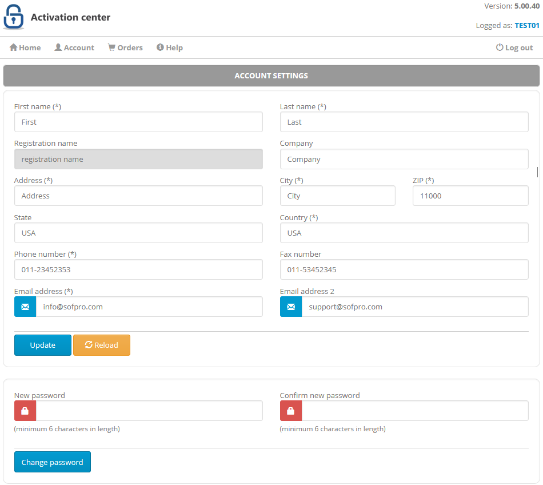543x485 pixels.
Task: Click the "State" field label
Action: 23,217
